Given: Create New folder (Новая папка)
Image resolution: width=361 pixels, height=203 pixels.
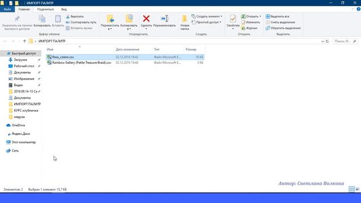Looking at the screenshot, I should 184,23.
